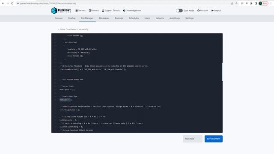Screen dimensions: 274x154
Task: Click Logout
Action: pyautogui.click(x=216, y=10)
